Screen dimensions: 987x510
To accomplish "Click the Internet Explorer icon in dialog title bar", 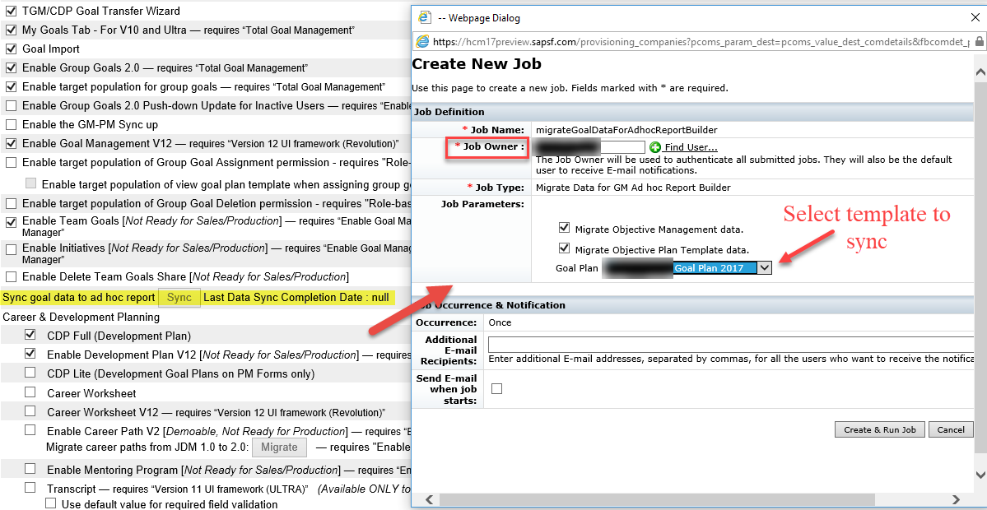I will pos(425,17).
